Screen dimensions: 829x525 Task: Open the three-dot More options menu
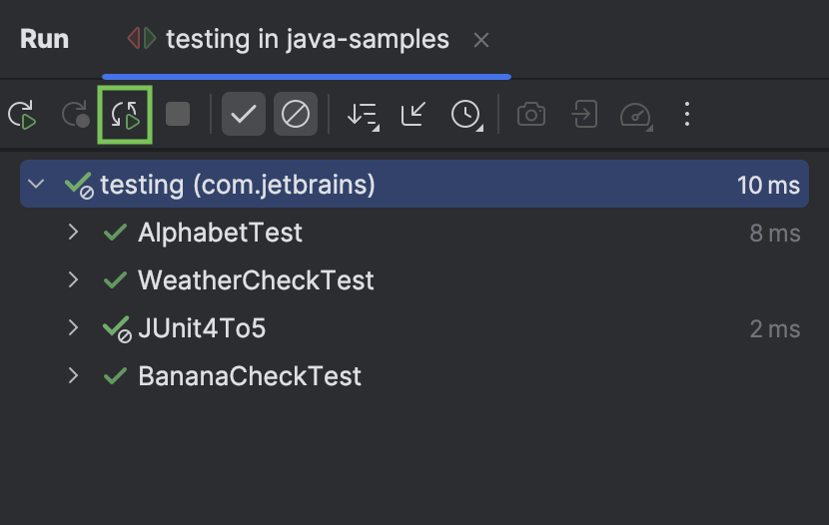tap(687, 114)
